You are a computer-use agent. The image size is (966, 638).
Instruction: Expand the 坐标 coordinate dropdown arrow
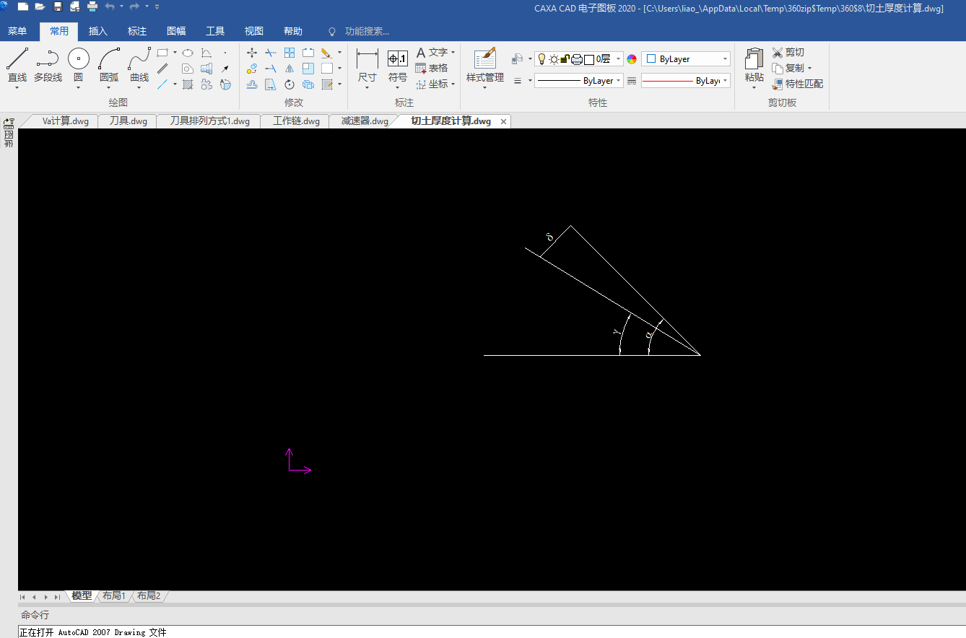pyautogui.click(x=453, y=84)
